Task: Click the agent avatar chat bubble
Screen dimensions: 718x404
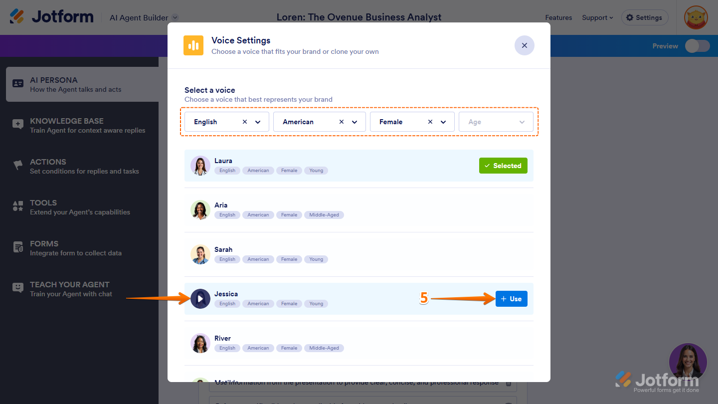Action: pyautogui.click(x=688, y=362)
